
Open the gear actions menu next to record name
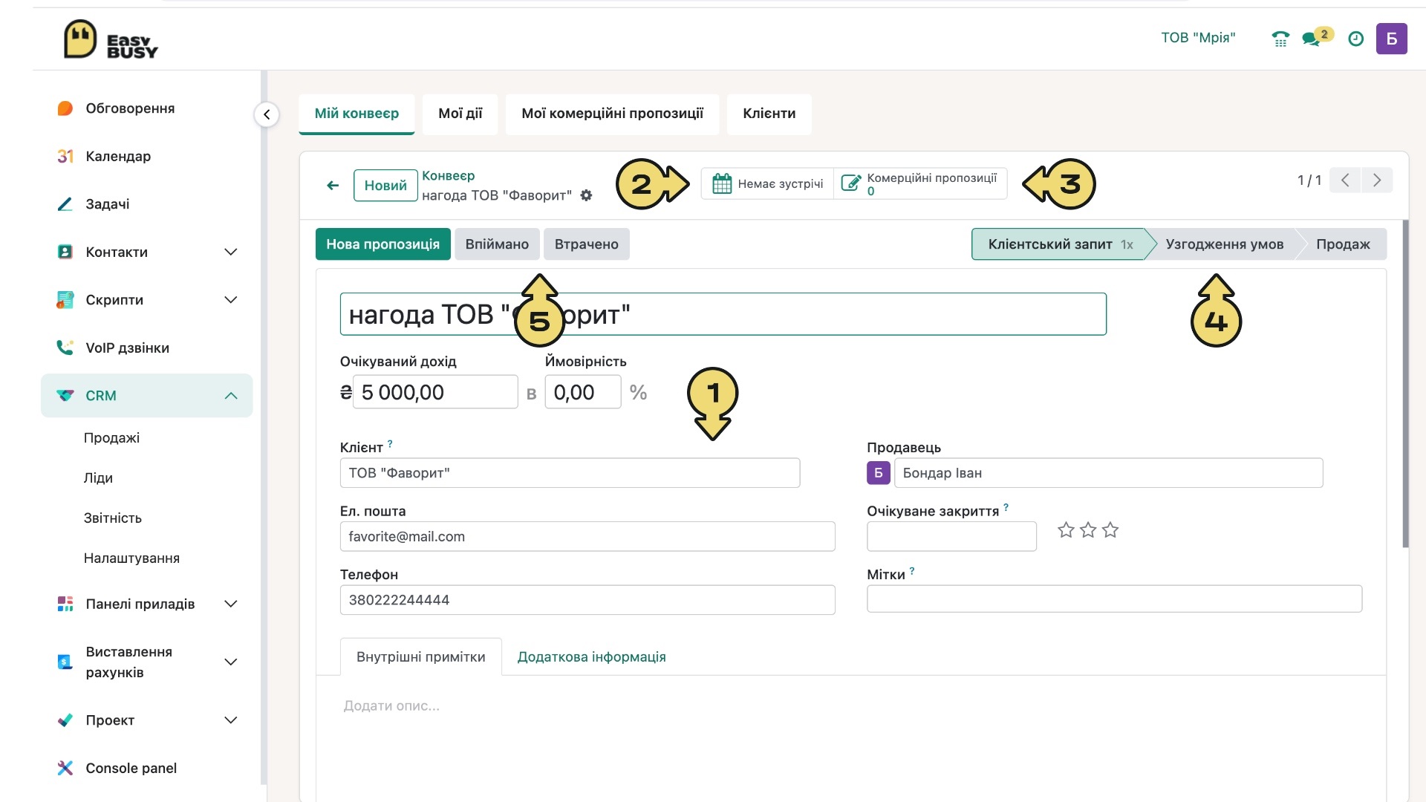(586, 195)
